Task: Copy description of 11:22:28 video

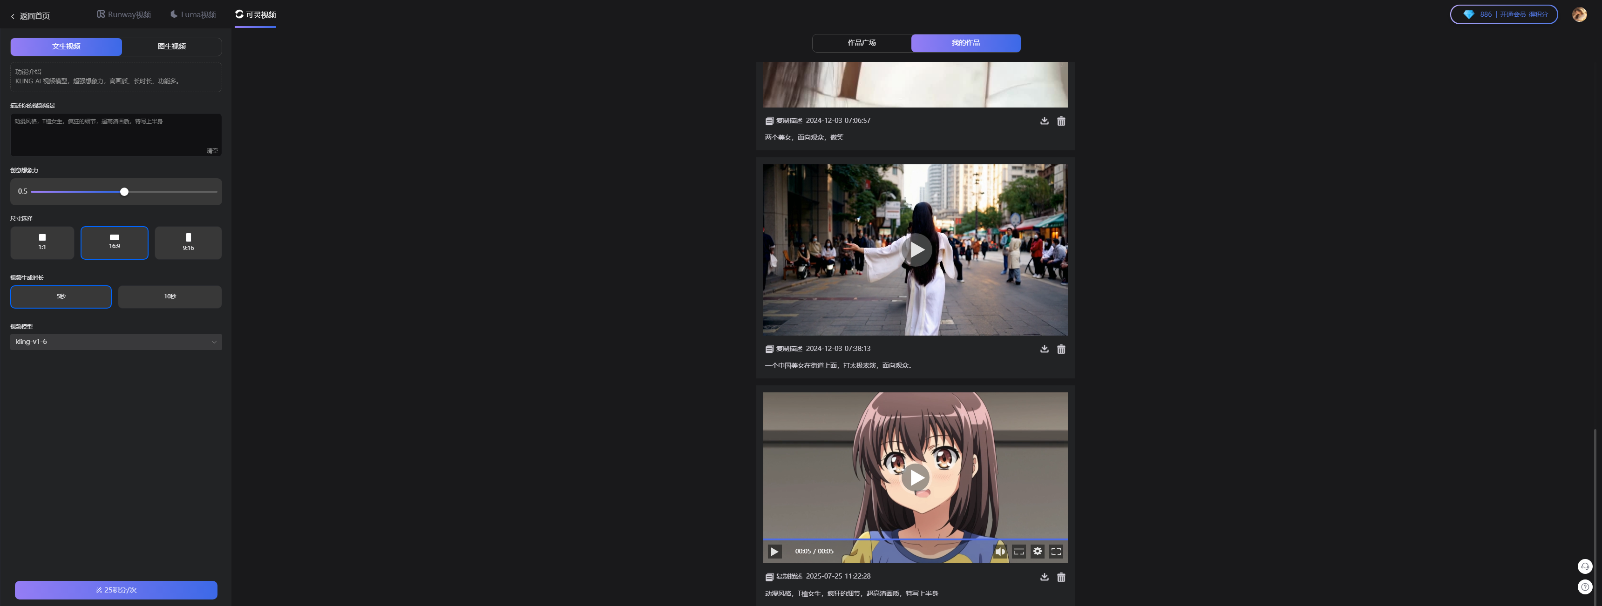Action: point(784,576)
